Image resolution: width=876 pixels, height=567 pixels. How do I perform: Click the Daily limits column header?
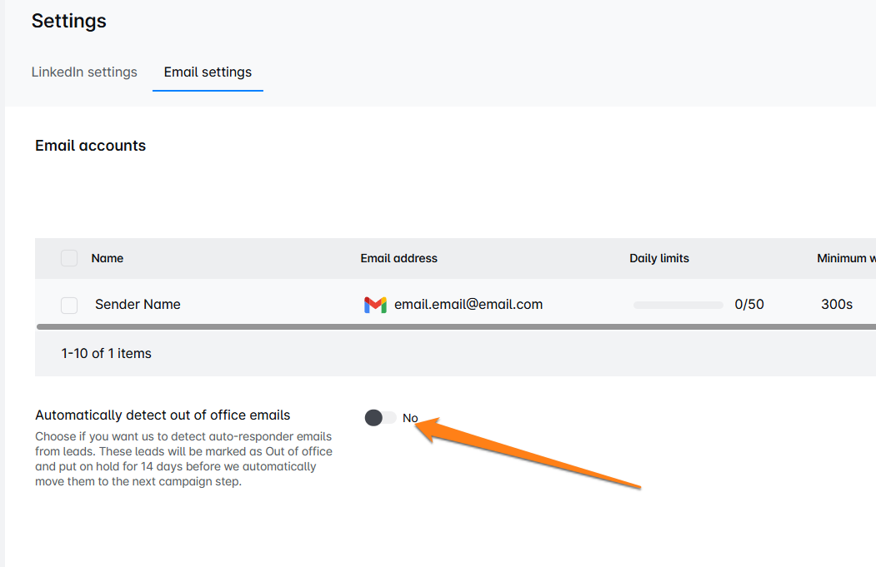pos(659,258)
